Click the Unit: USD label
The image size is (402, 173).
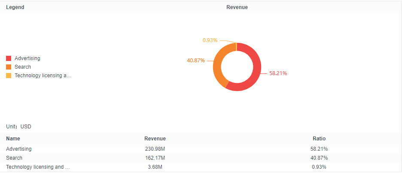coord(18,127)
